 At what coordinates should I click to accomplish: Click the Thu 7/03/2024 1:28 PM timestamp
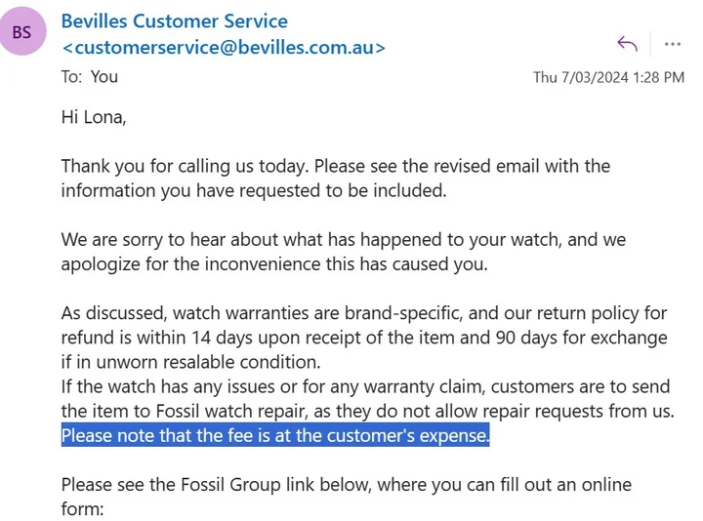tap(608, 77)
